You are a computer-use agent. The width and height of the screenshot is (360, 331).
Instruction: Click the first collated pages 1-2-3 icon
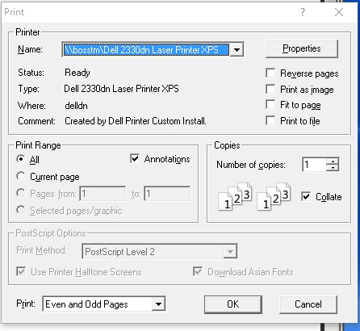(x=235, y=197)
